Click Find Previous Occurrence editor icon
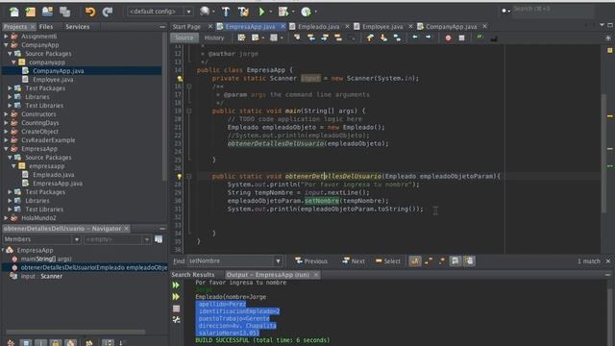The image size is (615, 346). (311, 37)
